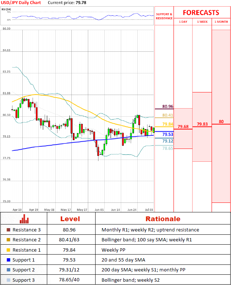Viewport: 231px width, 285px height.
Task: Click the 79.84 level cell in table
Action: 69,250
